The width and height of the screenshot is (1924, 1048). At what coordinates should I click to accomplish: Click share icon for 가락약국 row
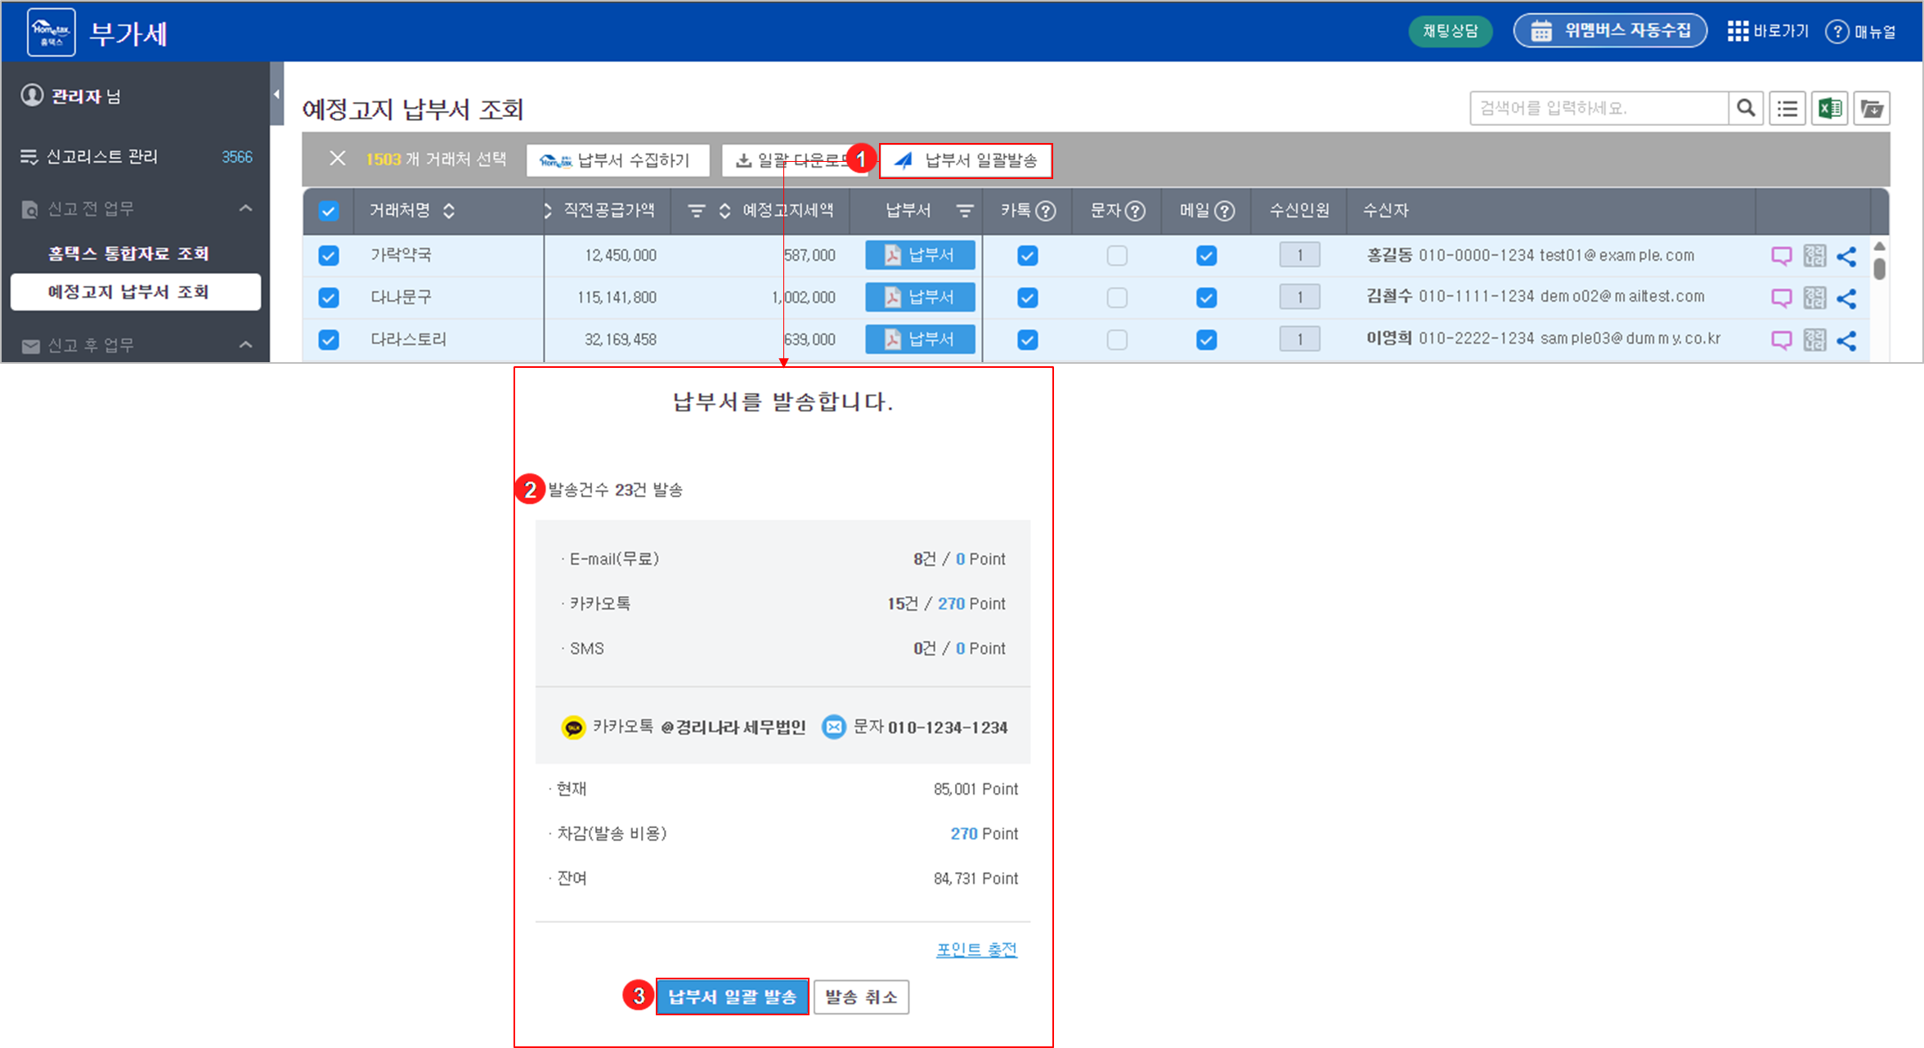[x=1846, y=256]
